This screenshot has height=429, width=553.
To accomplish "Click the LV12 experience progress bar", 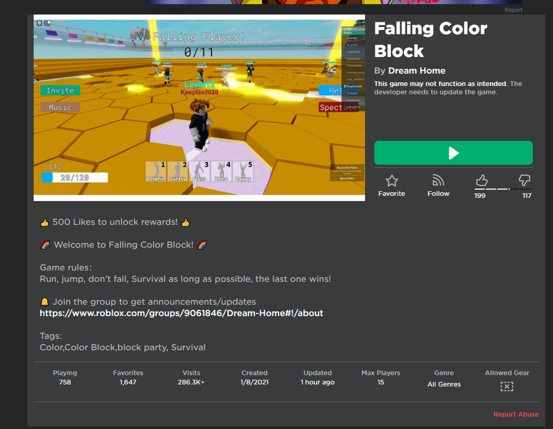I will (76, 177).
